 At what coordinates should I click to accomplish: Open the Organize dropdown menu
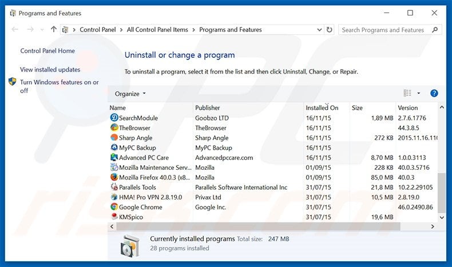pos(130,94)
